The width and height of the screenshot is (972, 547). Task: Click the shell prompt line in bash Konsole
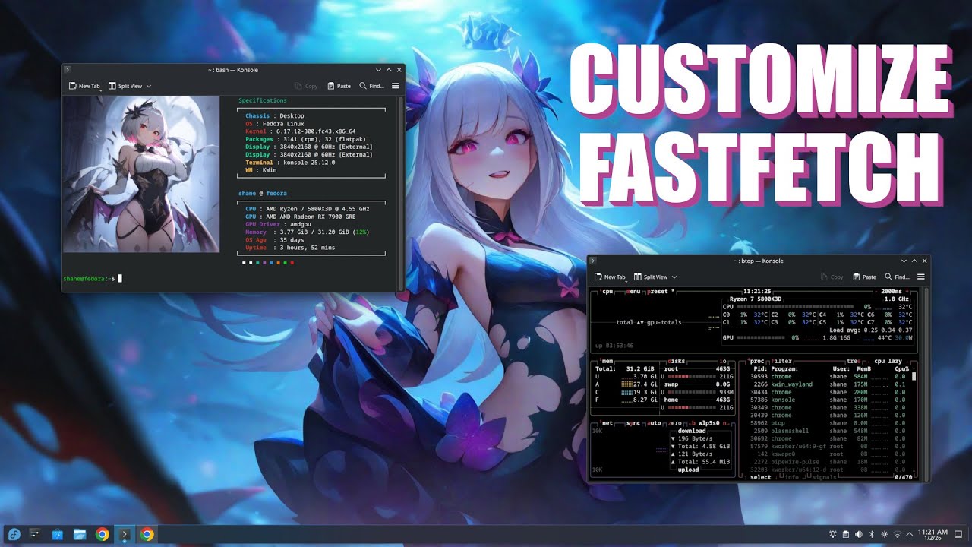tap(91, 279)
